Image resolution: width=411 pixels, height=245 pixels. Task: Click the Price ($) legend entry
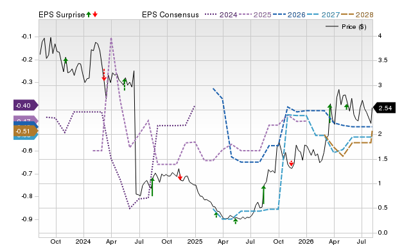tap(346, 27)
